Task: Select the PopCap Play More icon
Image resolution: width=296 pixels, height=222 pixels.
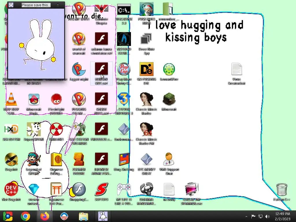Action: point(124,74)
